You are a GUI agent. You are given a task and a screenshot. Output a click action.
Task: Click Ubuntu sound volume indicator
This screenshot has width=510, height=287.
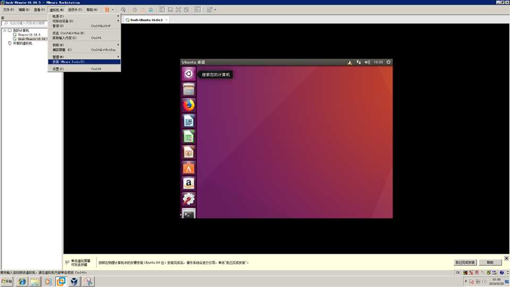point(367,62)
